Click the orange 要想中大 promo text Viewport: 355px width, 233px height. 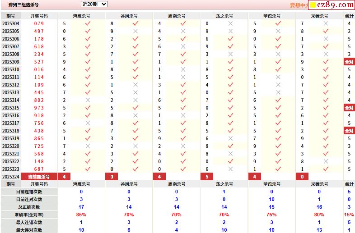(x=299, y=5)
